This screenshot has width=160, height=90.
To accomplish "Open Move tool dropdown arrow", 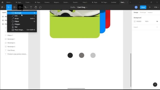I will coord(11,7).
